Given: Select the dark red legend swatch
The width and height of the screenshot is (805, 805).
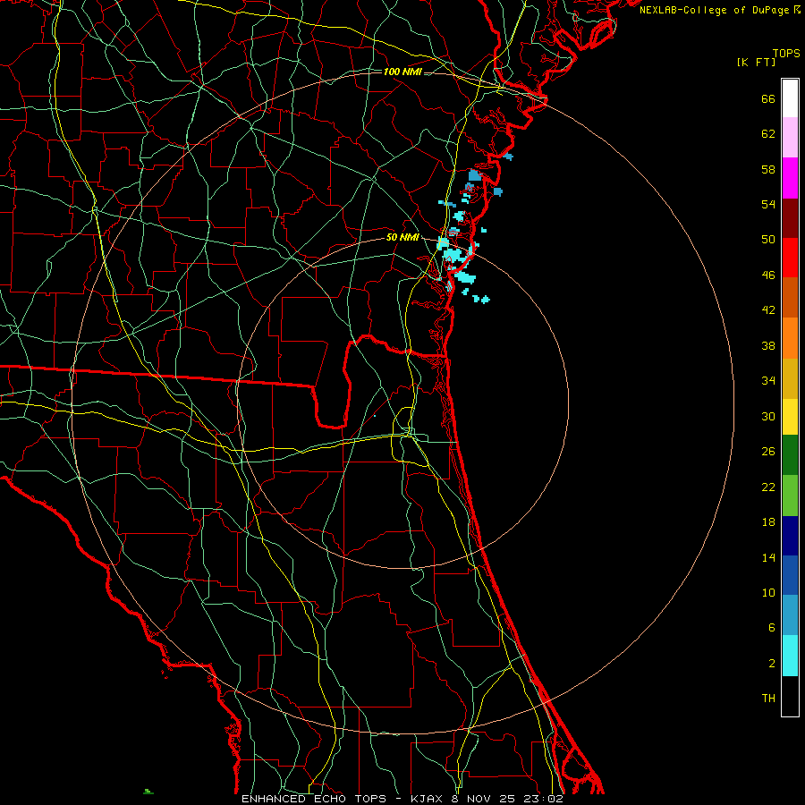Looking at the screenshot, I should (x=790, y=217).
